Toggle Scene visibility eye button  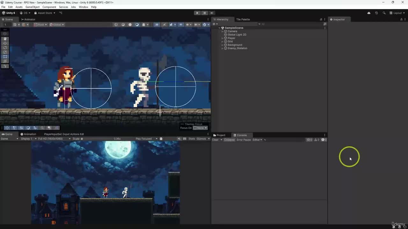(x=181, y=24)
